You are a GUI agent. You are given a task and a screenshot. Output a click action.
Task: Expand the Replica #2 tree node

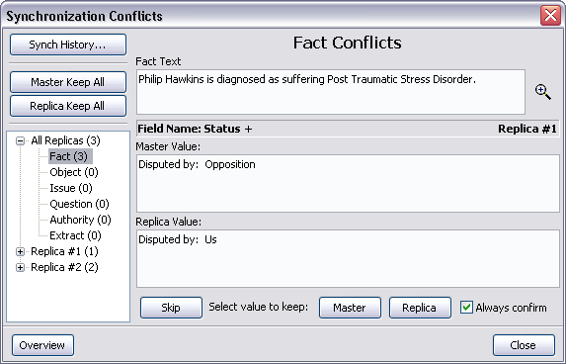pyautogui.click(x=21, y=267)
